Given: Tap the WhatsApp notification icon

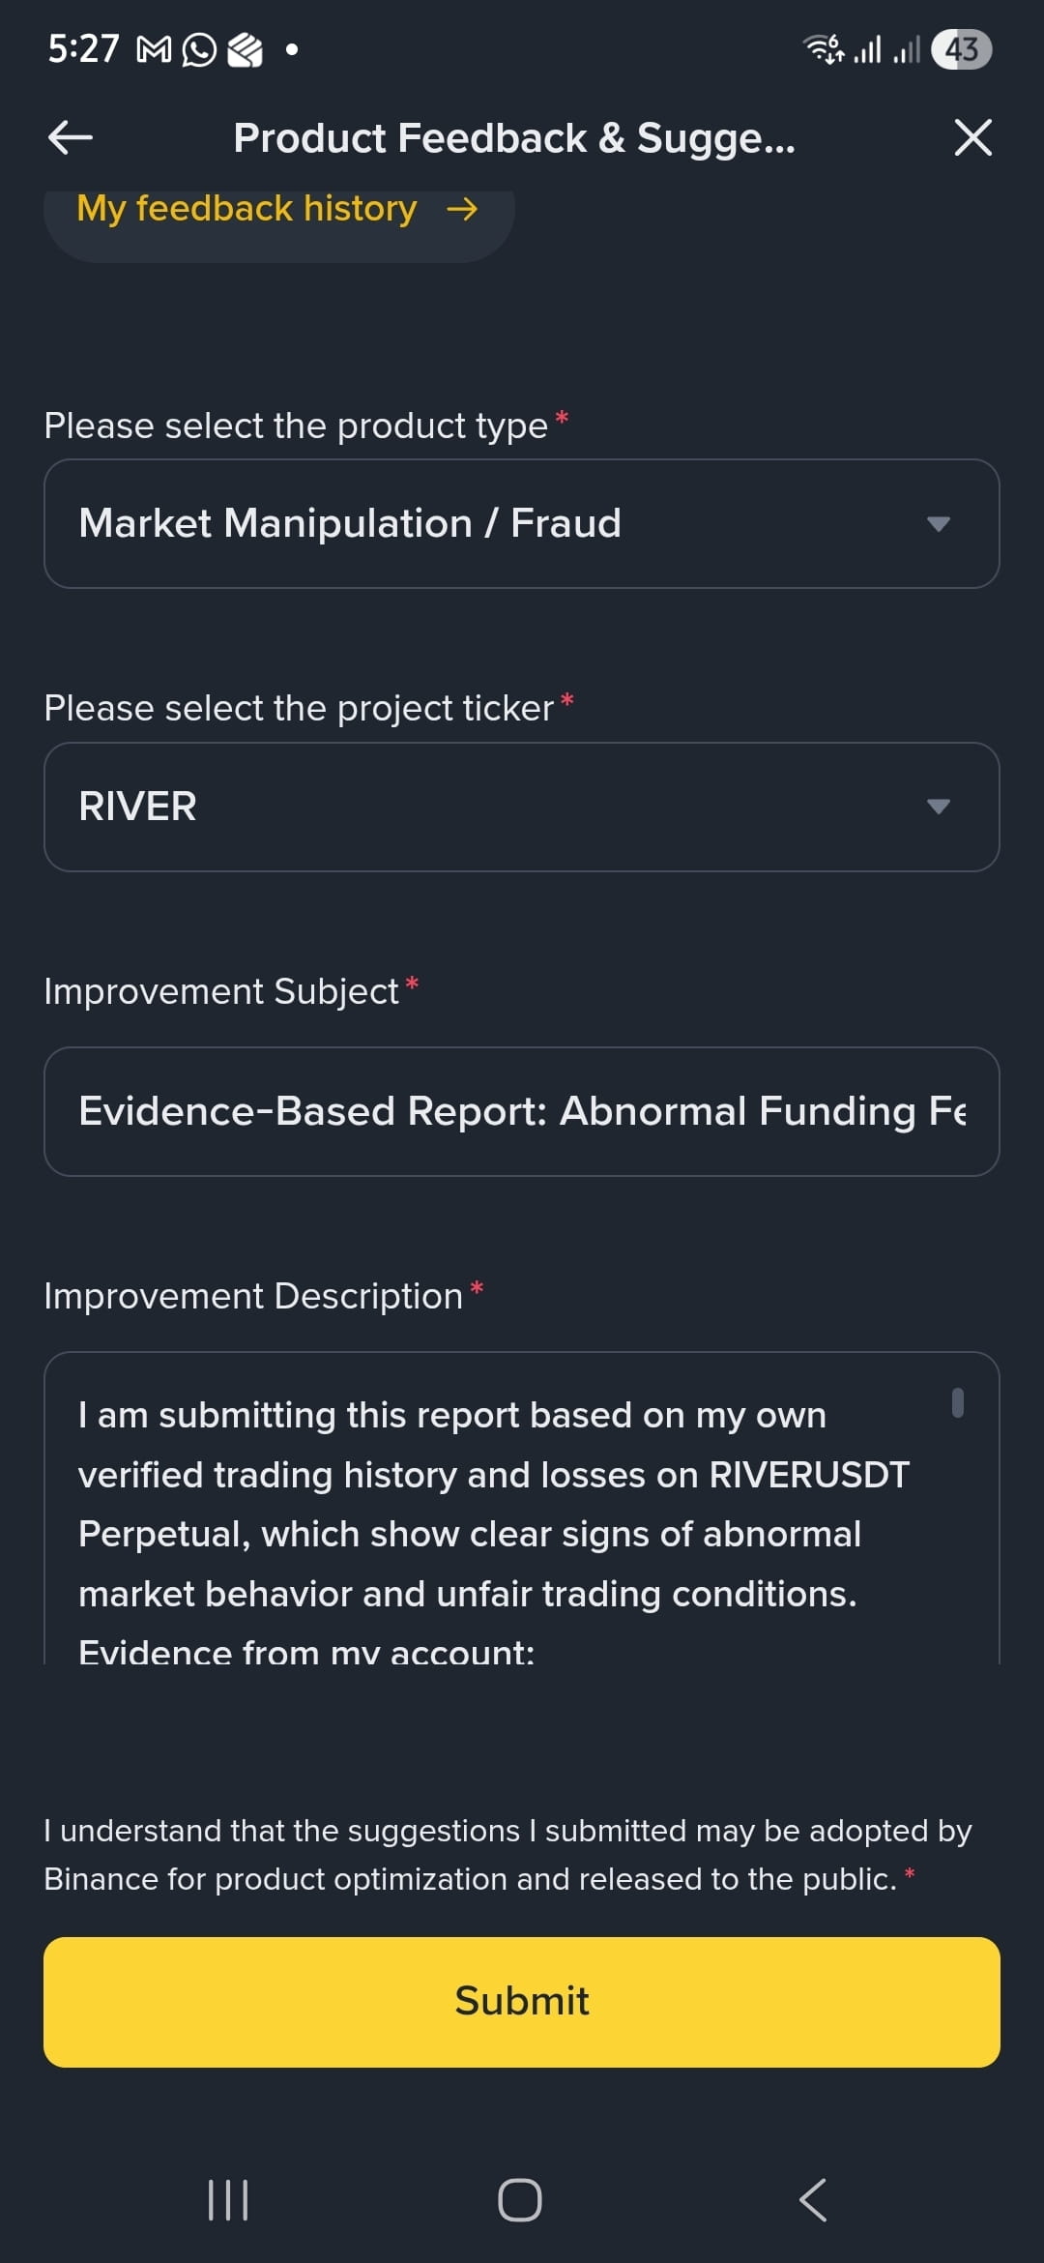Looking at the screenshot, I should click(x=199, y=49).
